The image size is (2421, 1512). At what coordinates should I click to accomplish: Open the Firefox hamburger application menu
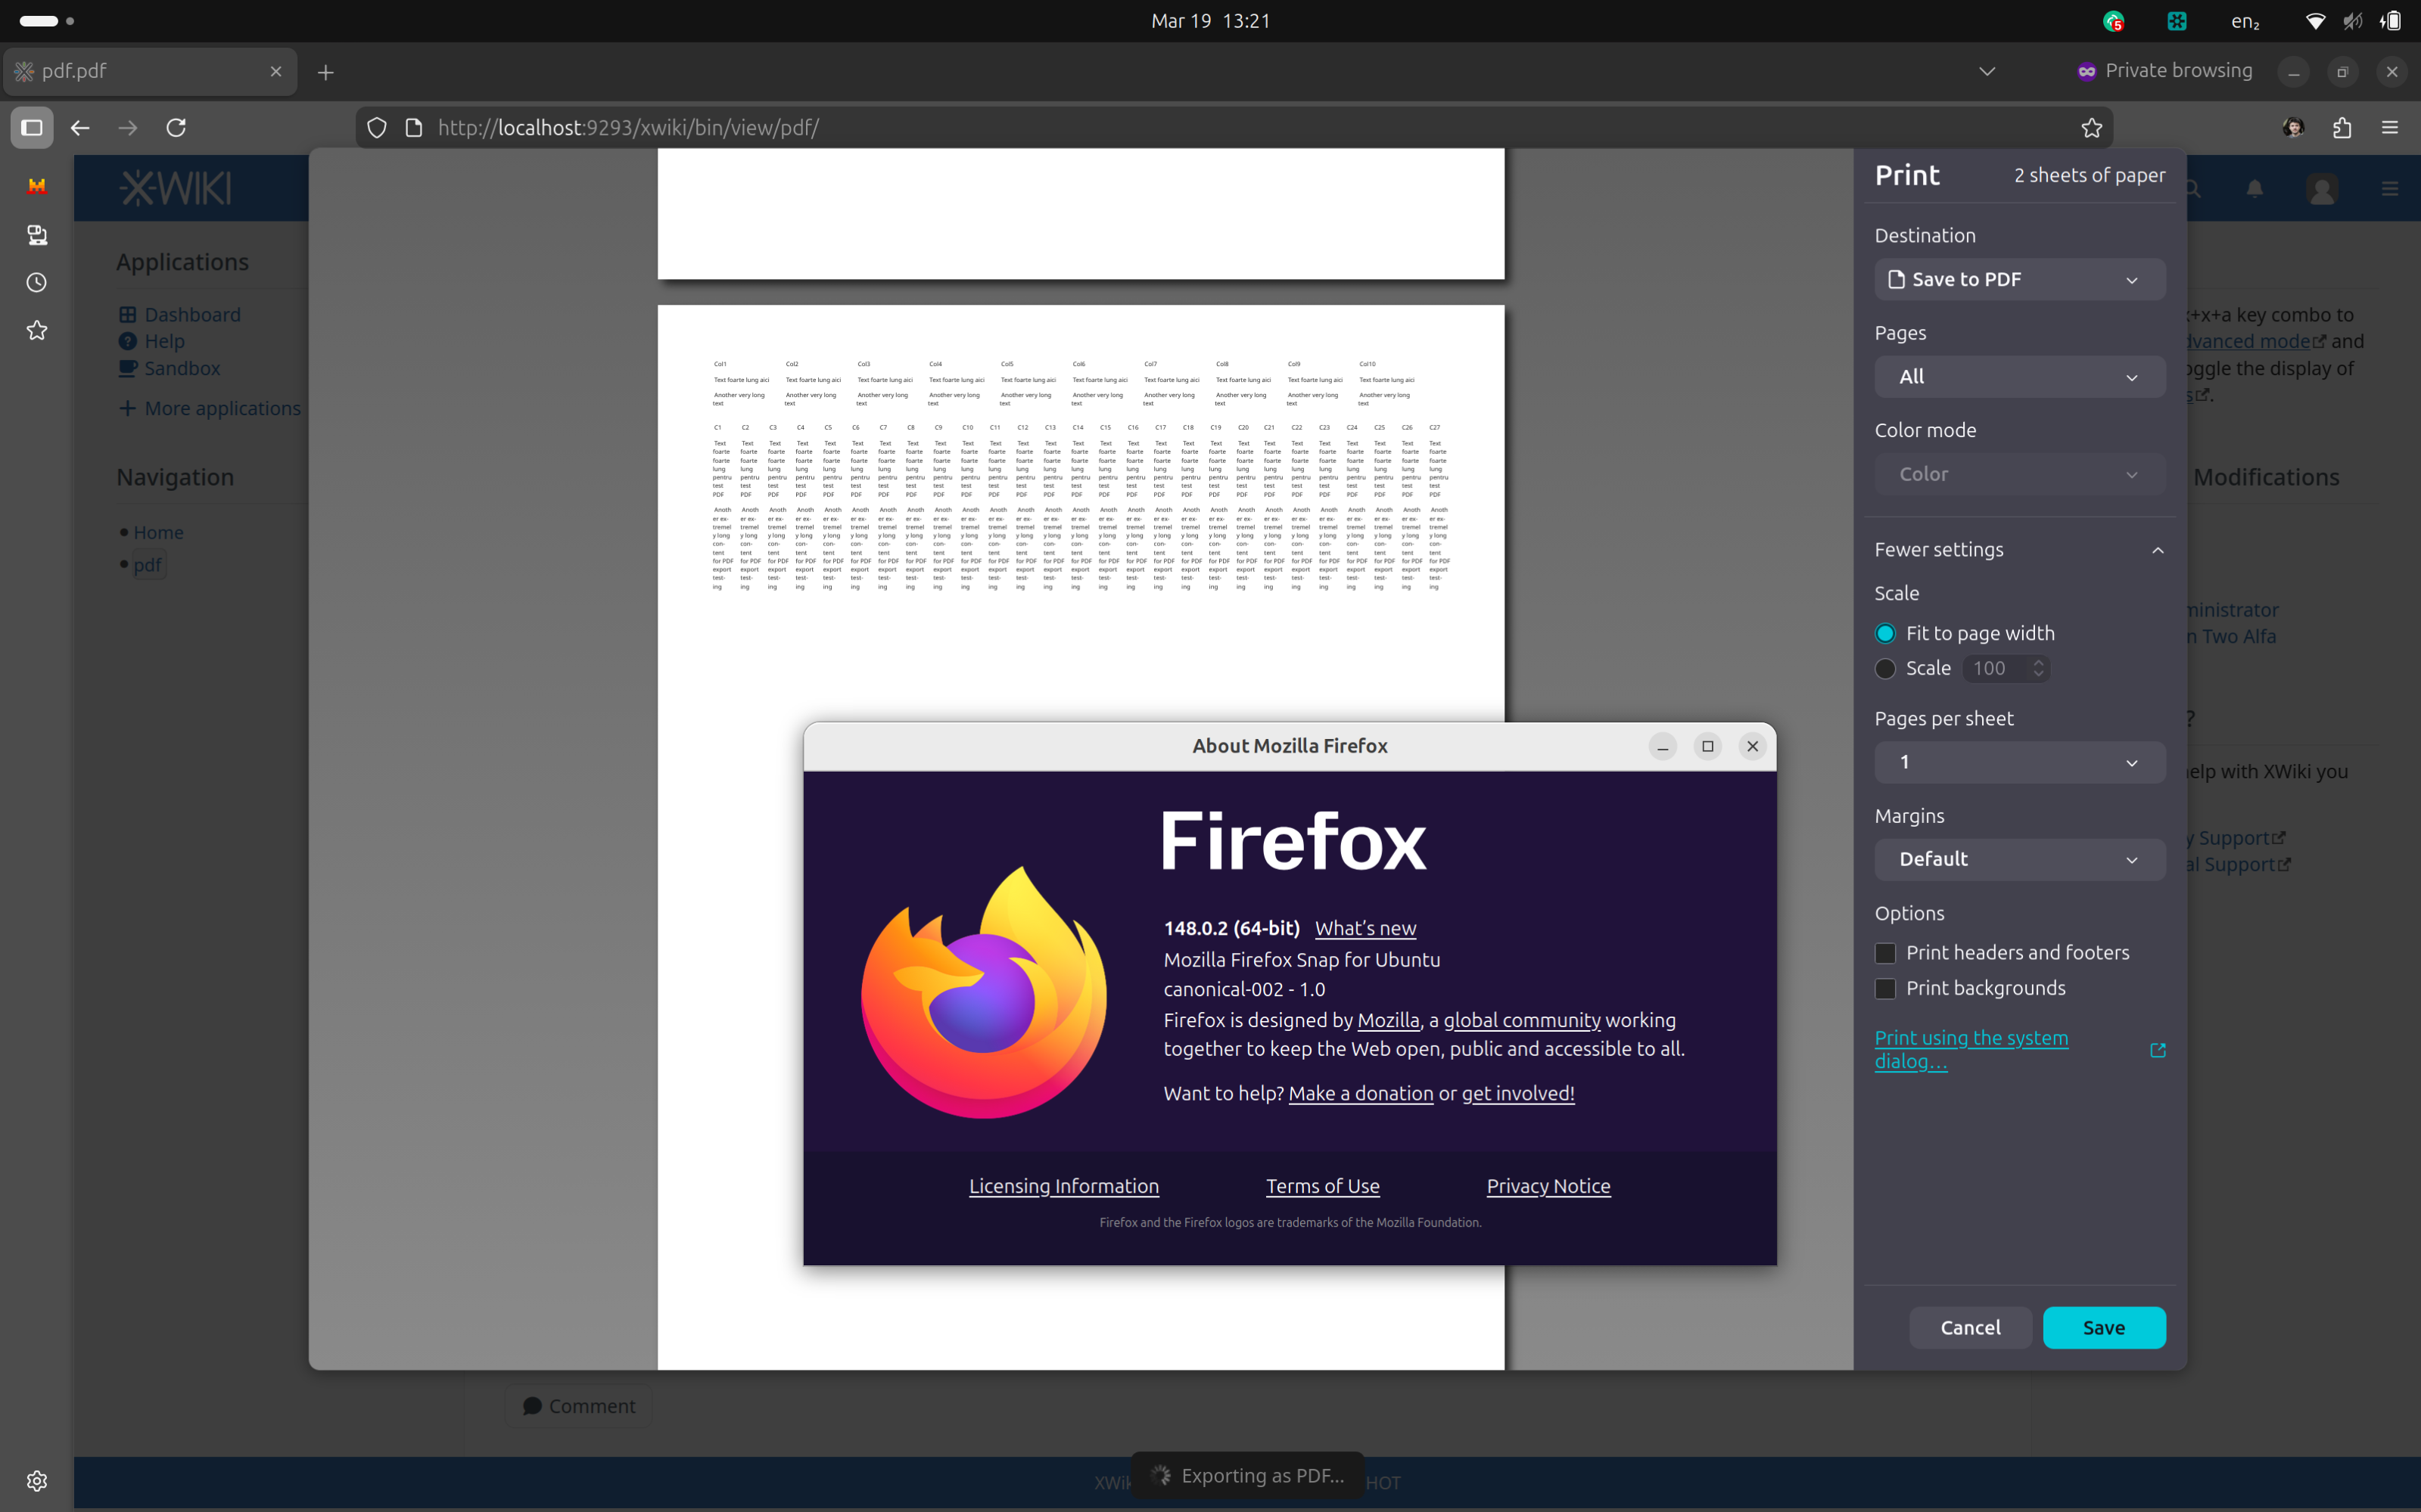click(x=2389, y=128)
